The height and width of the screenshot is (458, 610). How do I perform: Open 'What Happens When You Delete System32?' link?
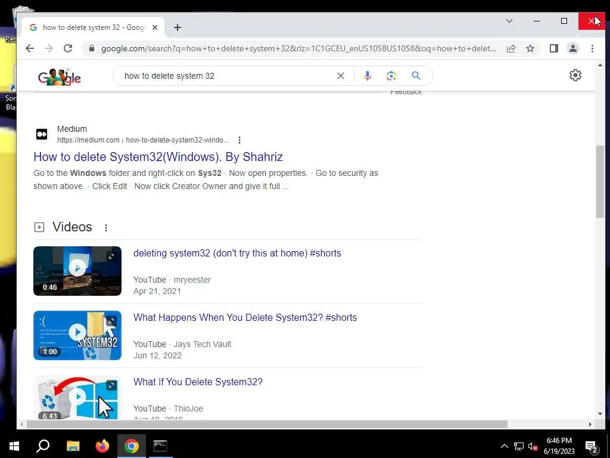click(245, 317)
